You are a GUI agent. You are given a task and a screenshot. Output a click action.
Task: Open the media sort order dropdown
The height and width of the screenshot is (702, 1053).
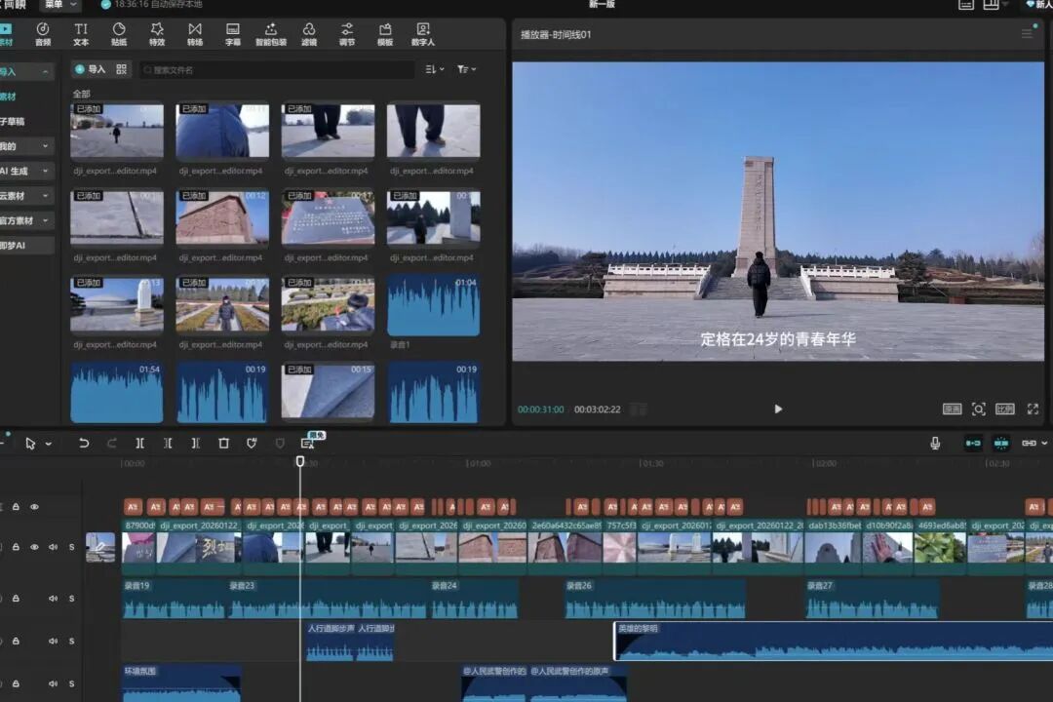[x=434, y=69]
